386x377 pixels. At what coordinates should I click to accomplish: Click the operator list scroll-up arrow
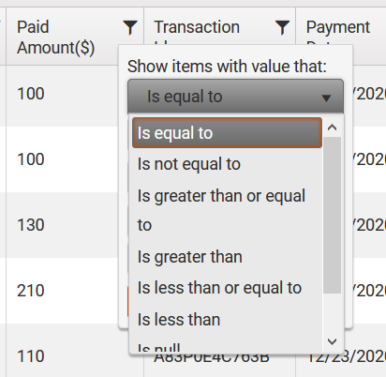pyautogui.click(x=332, y=128)
